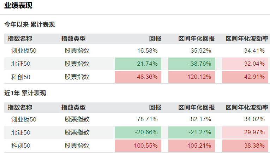Click the green -20.66% return cell
This screenshot has height=154, width=270.
(x=138, y=132)
